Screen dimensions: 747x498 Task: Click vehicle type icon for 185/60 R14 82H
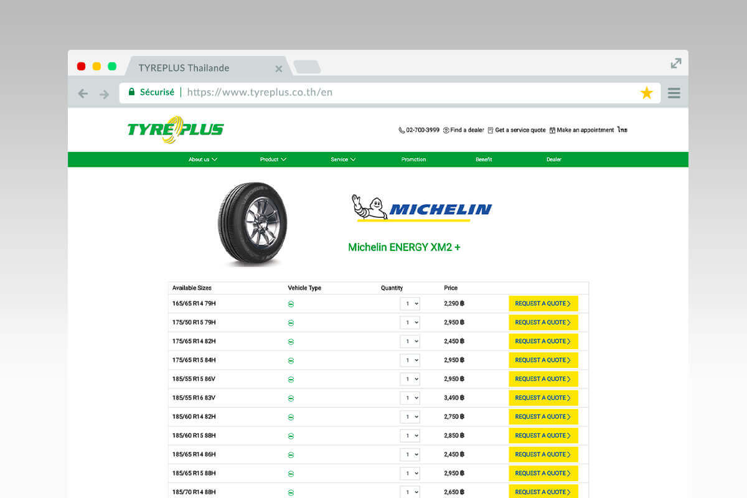291,417
